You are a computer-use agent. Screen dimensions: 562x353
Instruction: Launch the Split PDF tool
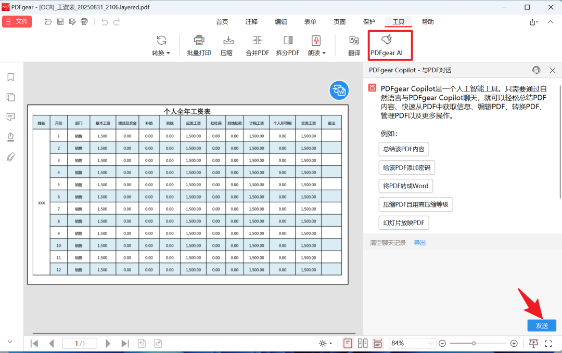coord(288,46)
